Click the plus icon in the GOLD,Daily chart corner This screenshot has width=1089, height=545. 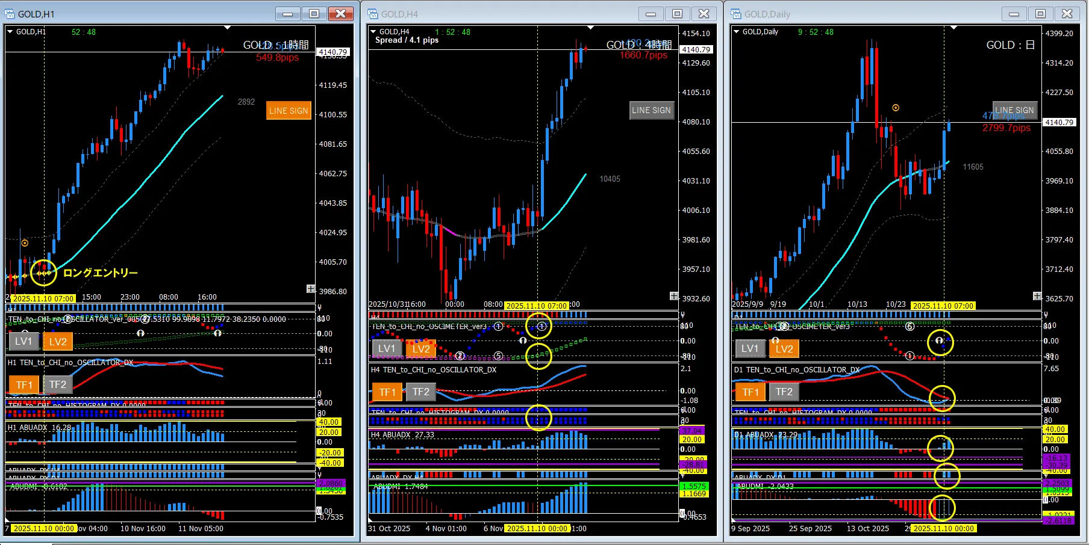click(x=1037, y=296)
